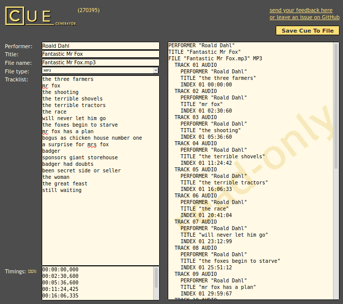The height and width of the screenshot is (304, 343).
Task: Click cue line 'TITLE "will never let him go"'
Action: coord(224,235)
